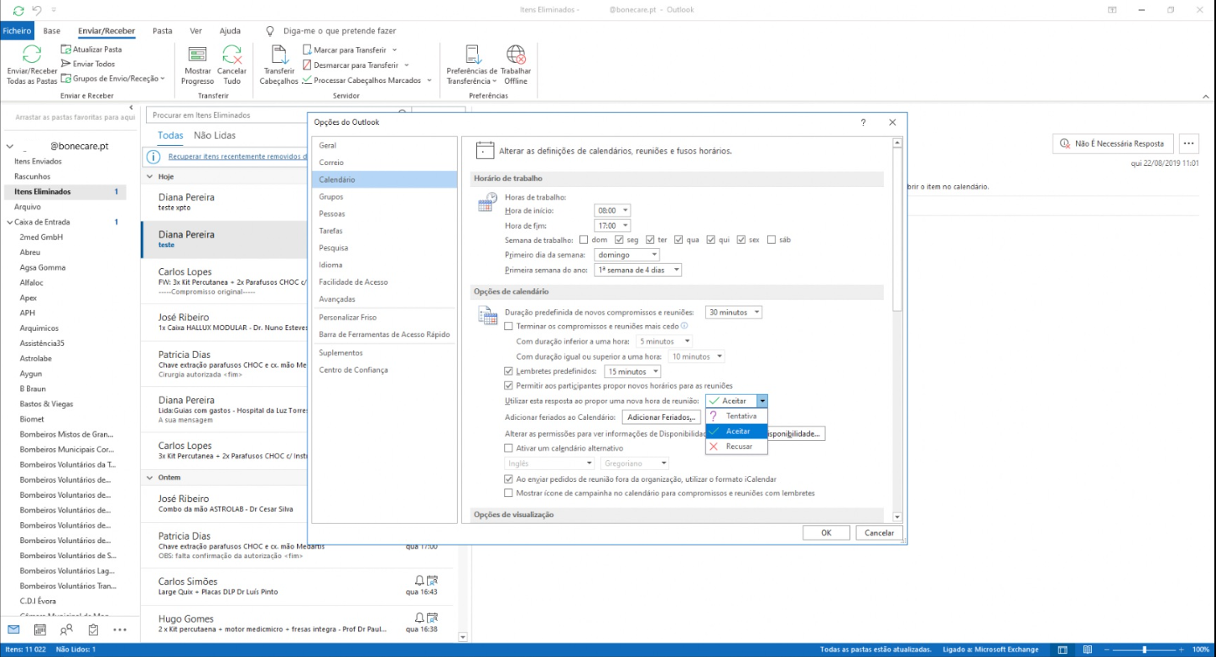This screenshot has height=657, width=1216.
Task: Click Não É Necessária Resposta button
Action: 1112,143
